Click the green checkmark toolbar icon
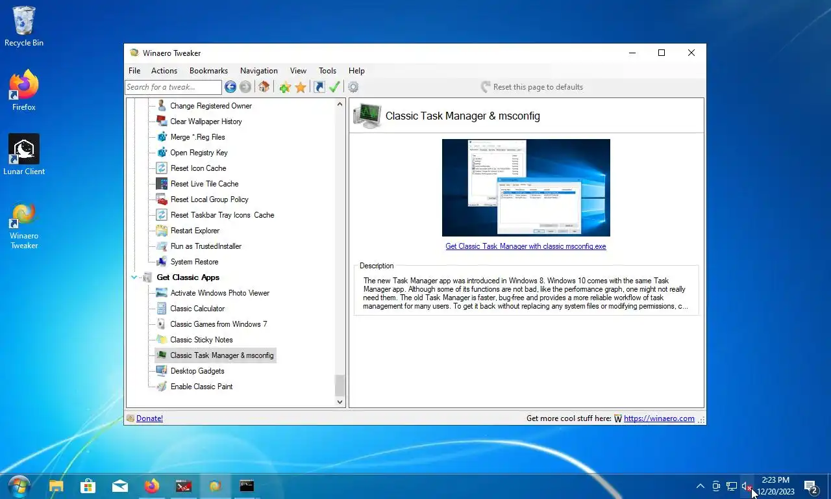The height and width of the screenshot is (499, 831). [x=335, y=87]
